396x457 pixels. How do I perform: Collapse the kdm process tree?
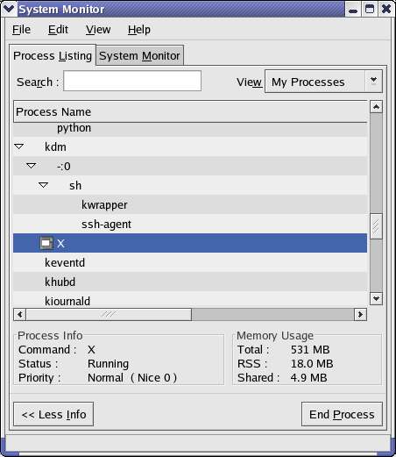tap(19, 146)
